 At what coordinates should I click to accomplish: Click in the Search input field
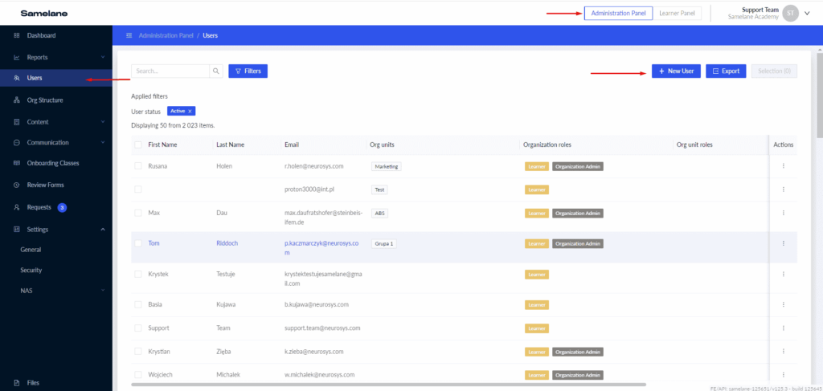(170, 71)
